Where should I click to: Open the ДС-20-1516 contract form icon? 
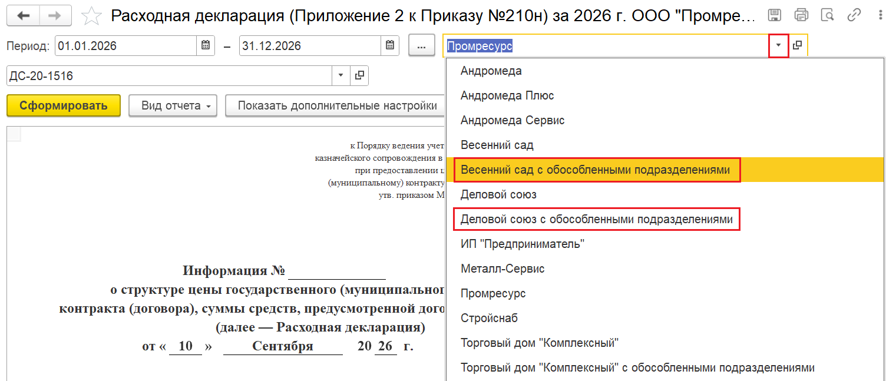[x=359, y=75]
